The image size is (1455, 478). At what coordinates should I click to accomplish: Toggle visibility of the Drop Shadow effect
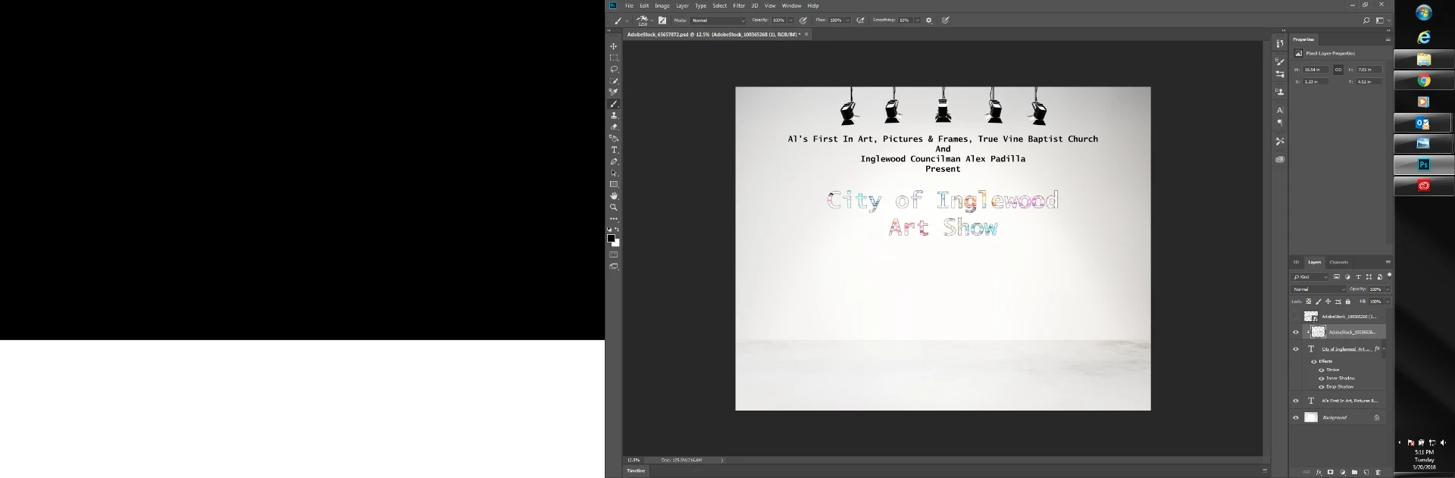pos(1322,386)
